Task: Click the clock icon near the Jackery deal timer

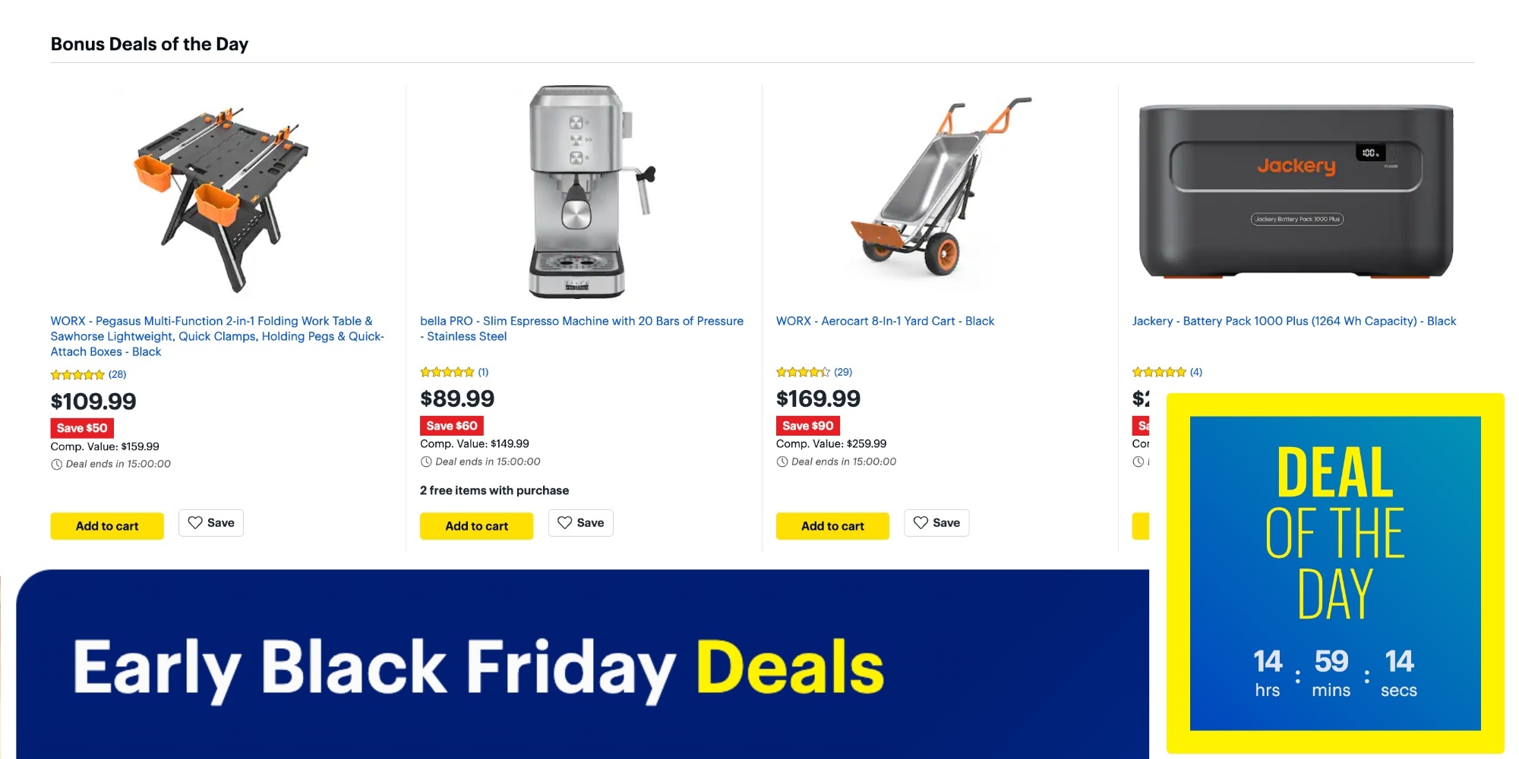Action: point(1137,461)
